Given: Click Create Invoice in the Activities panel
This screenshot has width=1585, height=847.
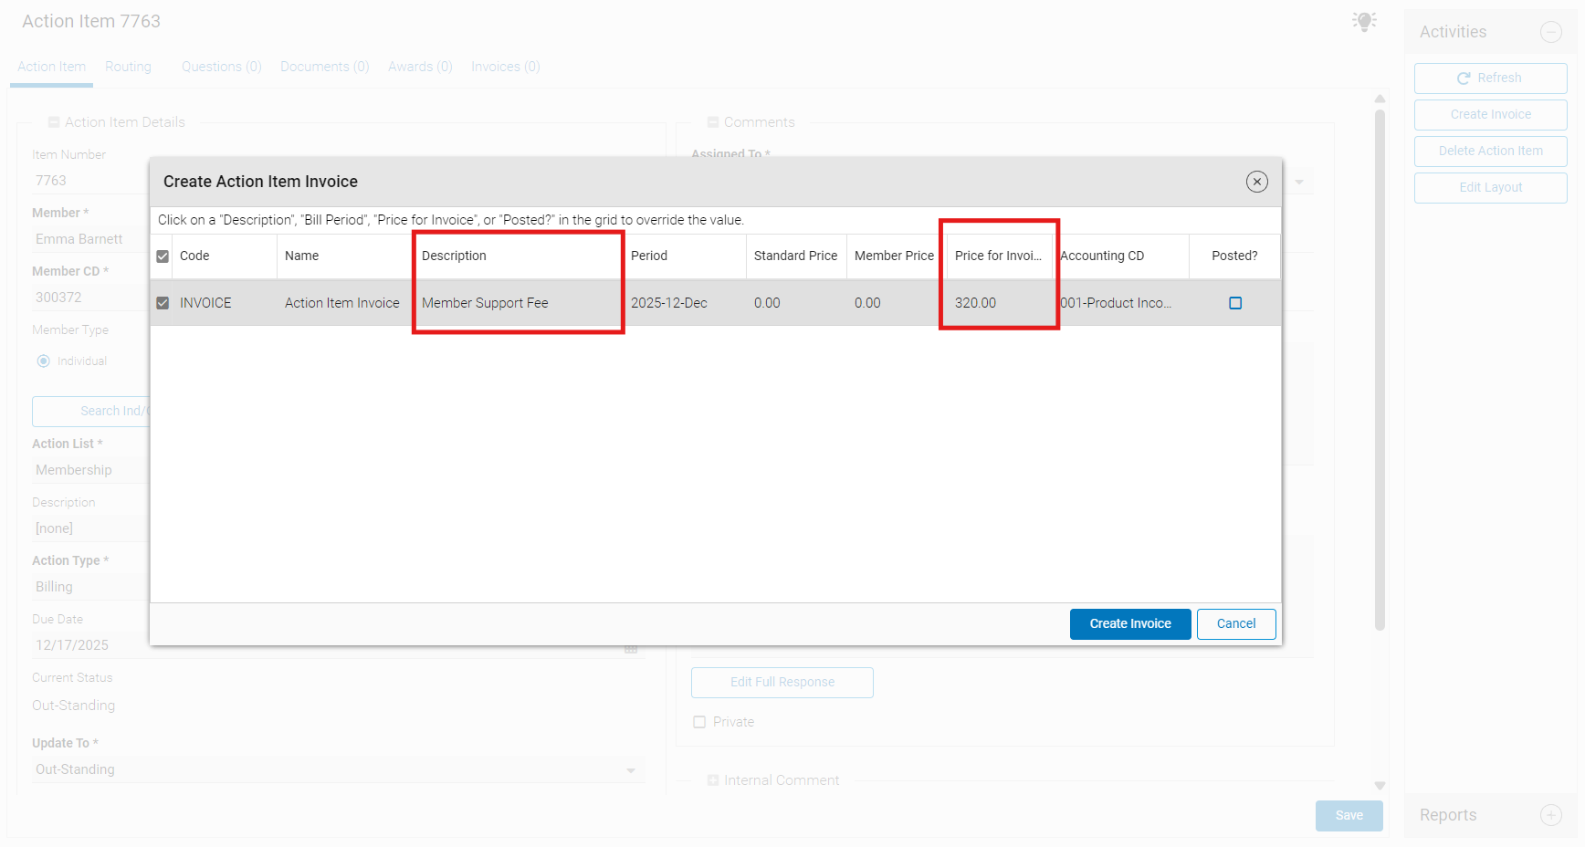Looking at the screenshot, I should (x=1490, y=115).
